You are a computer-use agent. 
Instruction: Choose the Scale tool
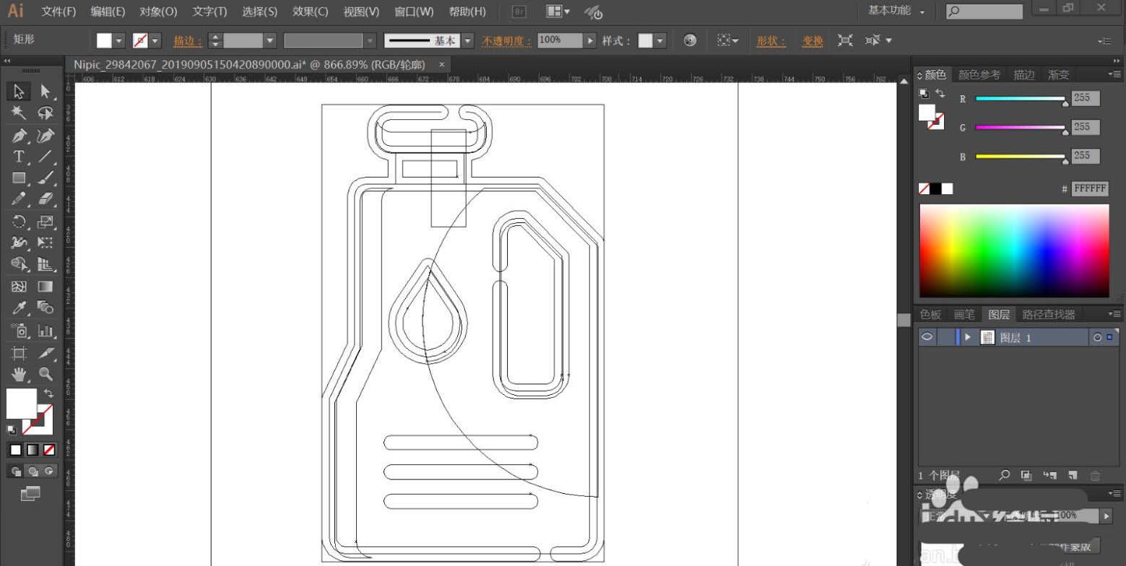click(46, 222)
